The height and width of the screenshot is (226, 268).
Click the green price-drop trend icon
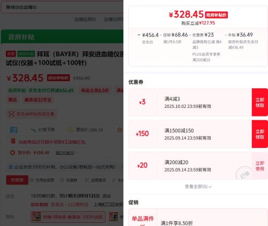[x=33, y=130]
